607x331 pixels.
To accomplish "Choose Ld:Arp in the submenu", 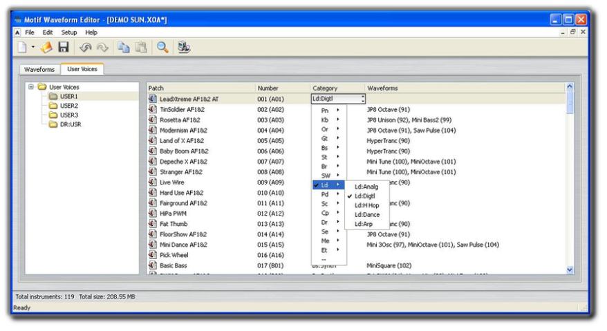I will click(x=367, y=224).
